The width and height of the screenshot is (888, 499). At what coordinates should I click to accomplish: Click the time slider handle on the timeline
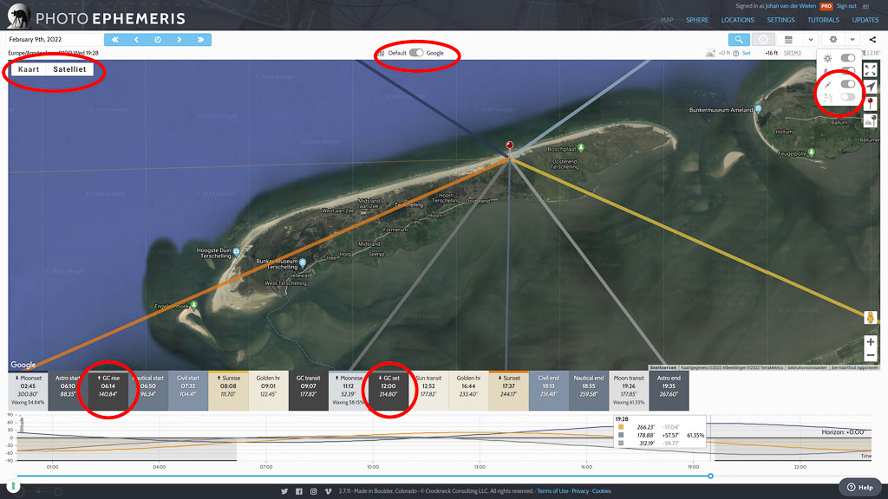coord(710,476)
